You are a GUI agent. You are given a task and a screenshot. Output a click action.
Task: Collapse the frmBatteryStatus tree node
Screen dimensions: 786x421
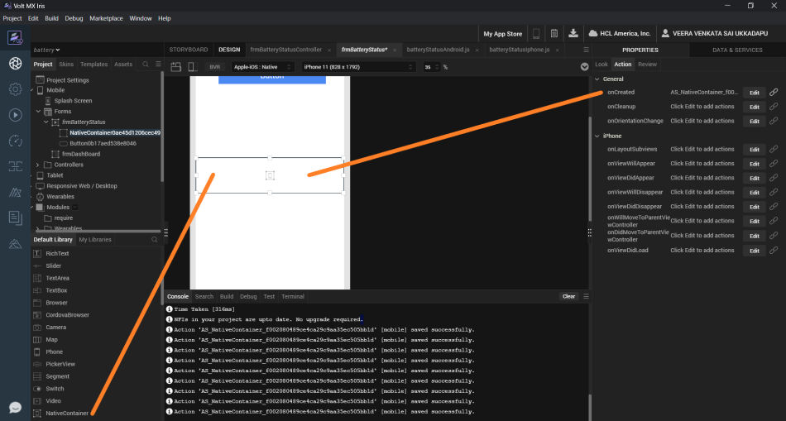(x=46, y=122)
